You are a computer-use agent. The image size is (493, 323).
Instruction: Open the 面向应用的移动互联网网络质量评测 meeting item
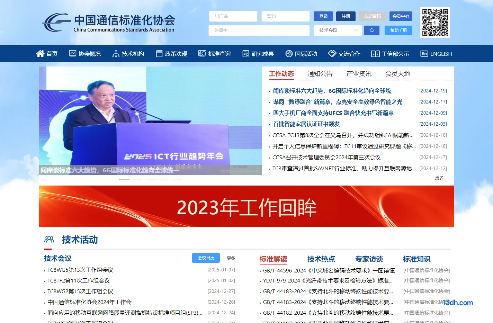point(125,313)
